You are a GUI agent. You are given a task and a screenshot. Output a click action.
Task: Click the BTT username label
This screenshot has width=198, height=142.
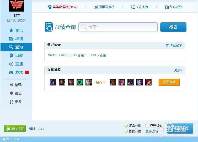[17, 16]
